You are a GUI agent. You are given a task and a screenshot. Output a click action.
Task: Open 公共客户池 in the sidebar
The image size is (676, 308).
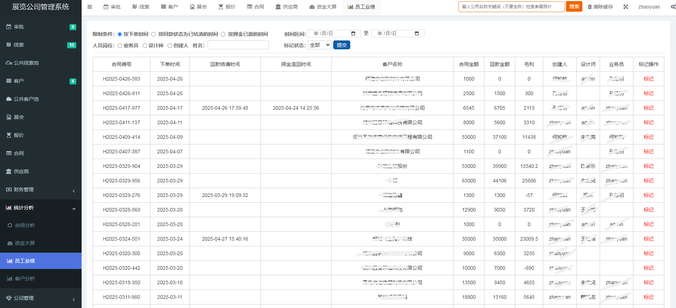click(26, 99)
